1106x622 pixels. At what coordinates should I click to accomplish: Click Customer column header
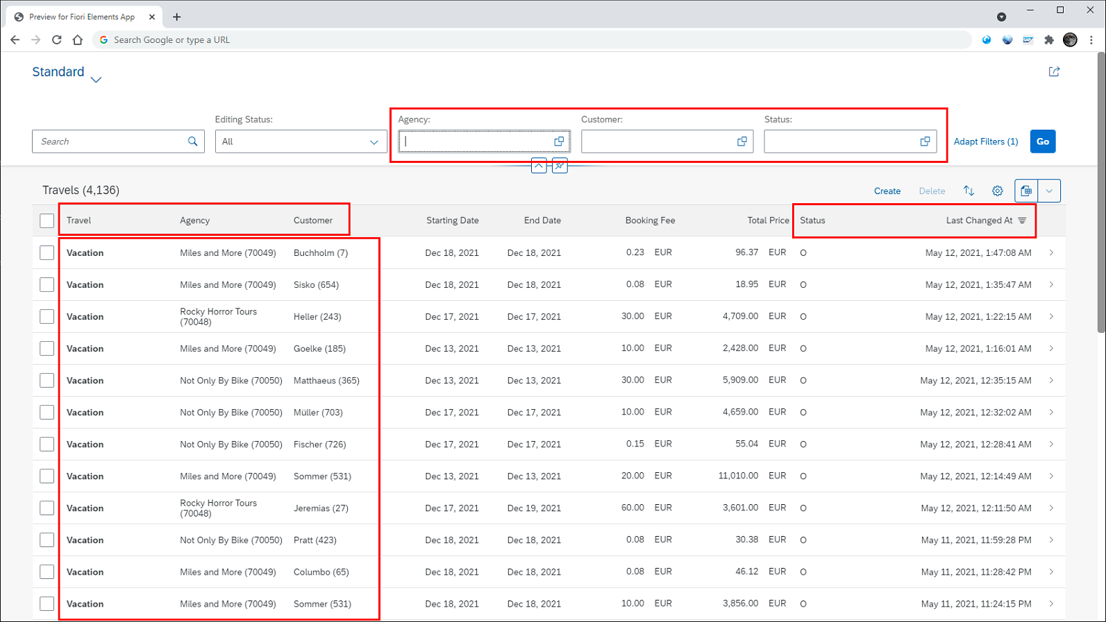pyautogui.click(x=313, y=221)
